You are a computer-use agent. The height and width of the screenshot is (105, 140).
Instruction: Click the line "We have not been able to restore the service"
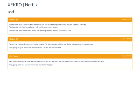click(x=48, y=25)
